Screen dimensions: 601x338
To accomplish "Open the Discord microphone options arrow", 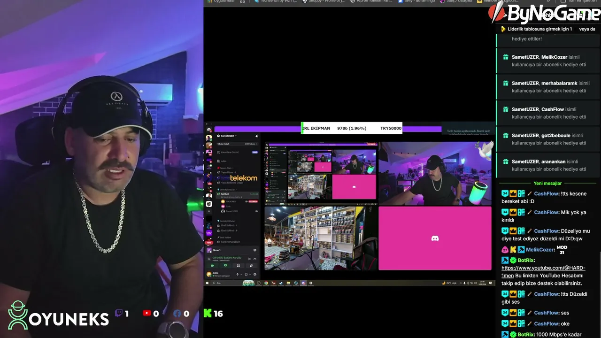I will point(240,274).
